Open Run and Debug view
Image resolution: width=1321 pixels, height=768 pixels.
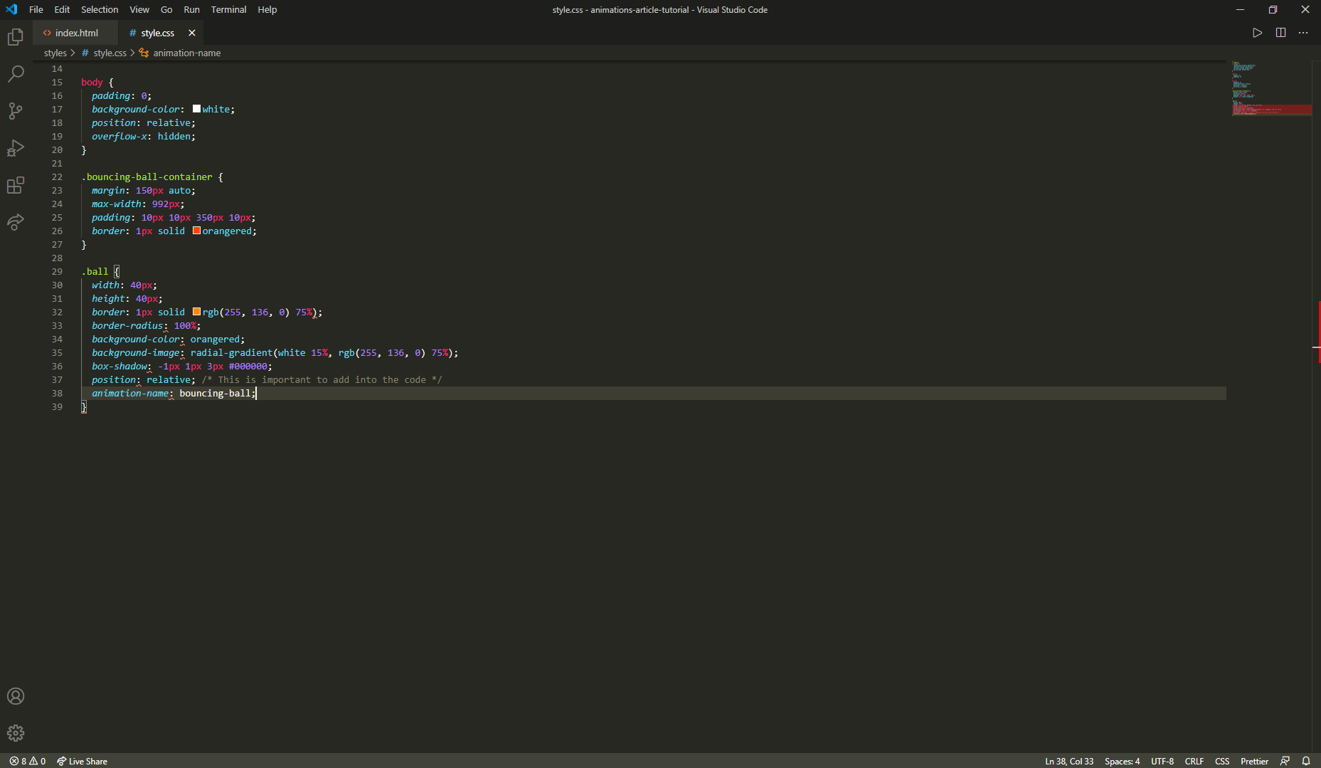(x=16, y=148)
